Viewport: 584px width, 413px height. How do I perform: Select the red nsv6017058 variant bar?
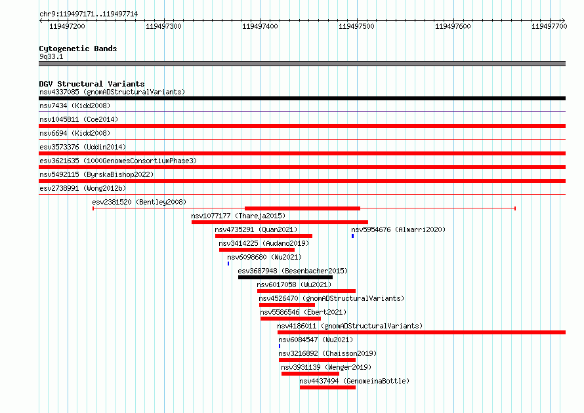click(x=306, y=291)
